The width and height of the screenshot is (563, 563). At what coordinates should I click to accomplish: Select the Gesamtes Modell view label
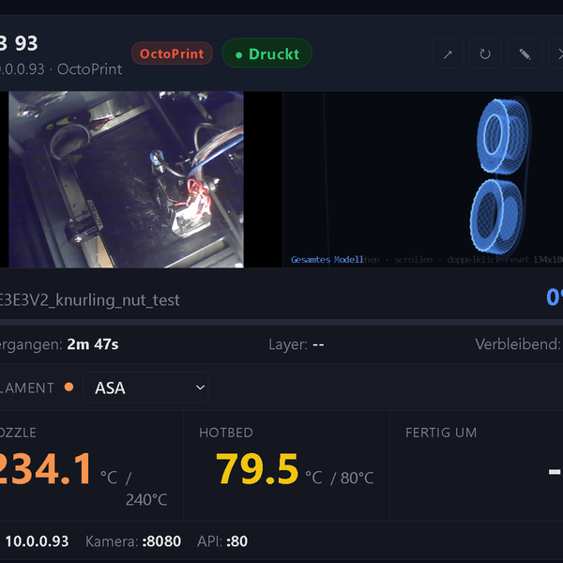[x=327, y=260]
